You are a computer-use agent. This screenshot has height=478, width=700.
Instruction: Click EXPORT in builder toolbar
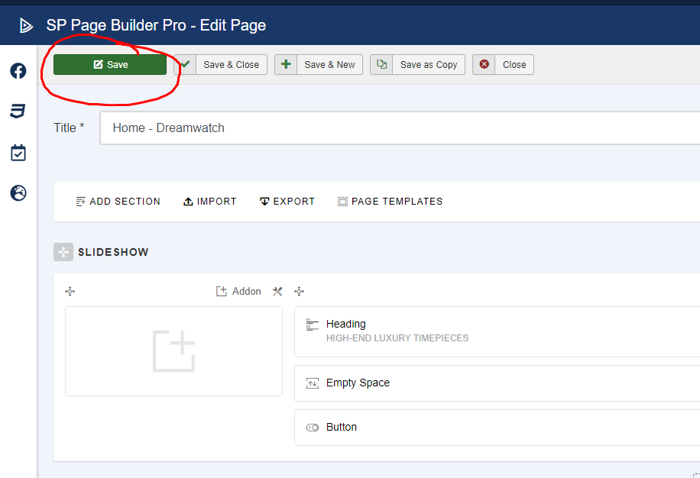point(287,202)
